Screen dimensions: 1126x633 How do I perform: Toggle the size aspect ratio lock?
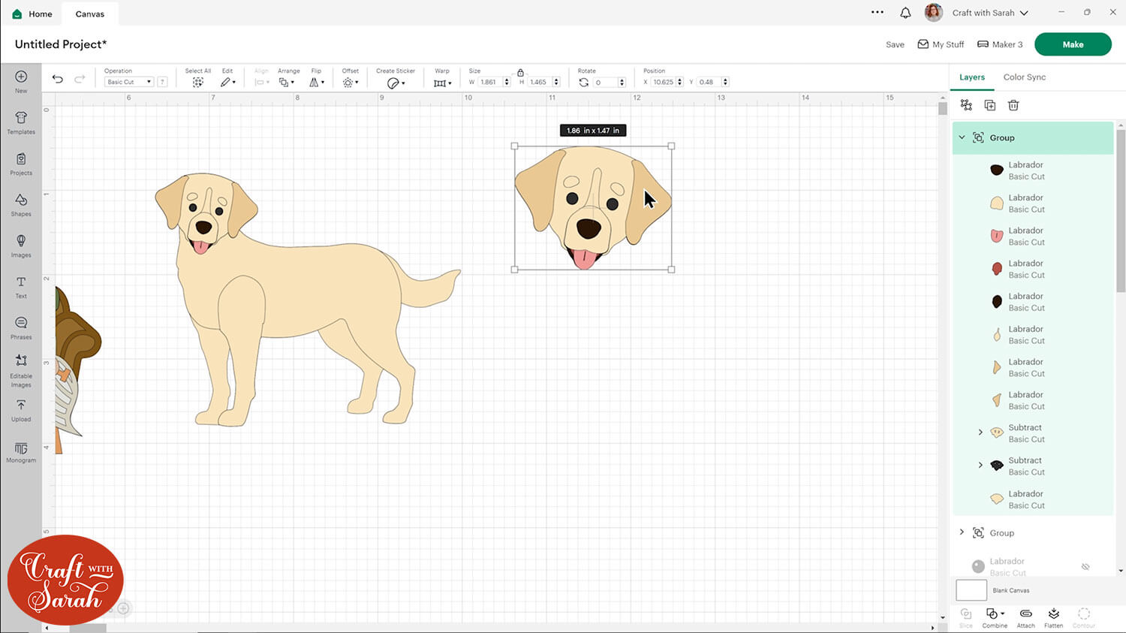pos(520,72)
